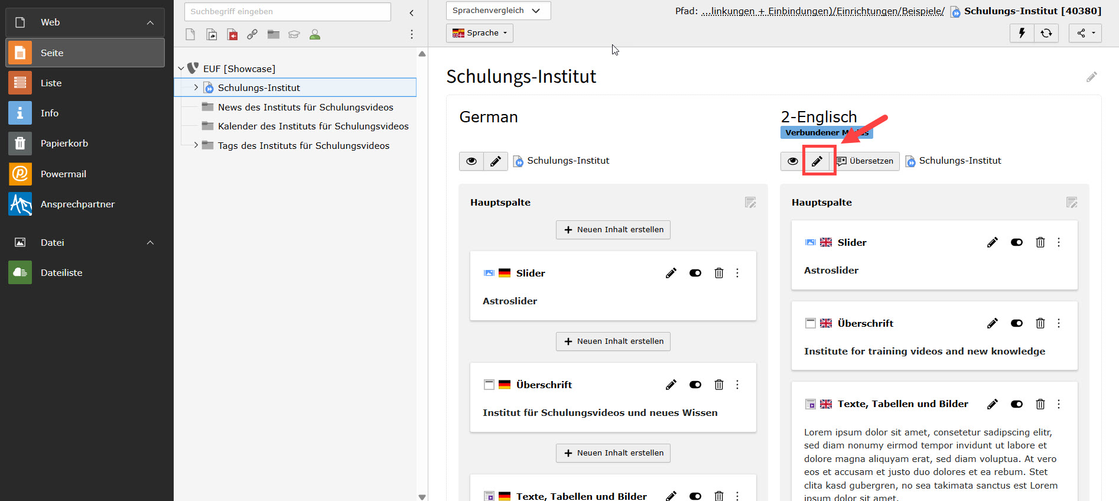Click the Suchbegriff eingeben search field
Viewport: 1119px width, 501px height.
tap(287, 12)
